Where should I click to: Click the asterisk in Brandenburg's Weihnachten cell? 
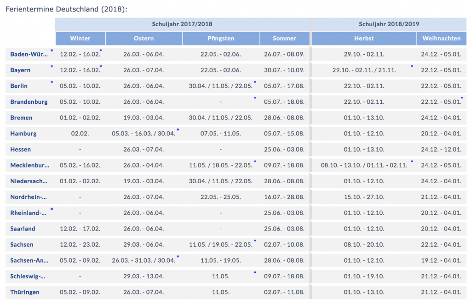tap(461, 99)
